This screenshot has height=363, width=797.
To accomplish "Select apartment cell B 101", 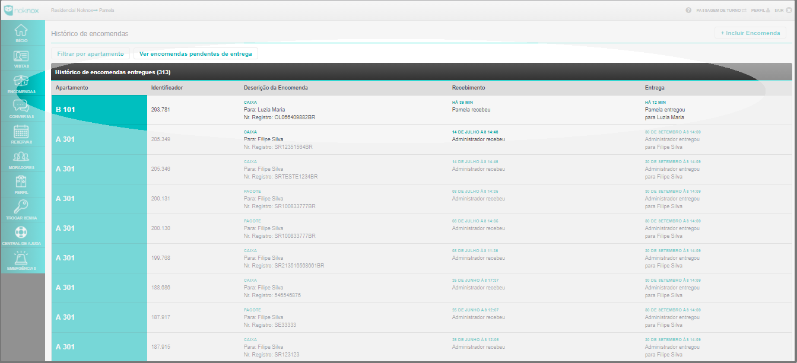I will pyautogui.click(x=99, y=110).
